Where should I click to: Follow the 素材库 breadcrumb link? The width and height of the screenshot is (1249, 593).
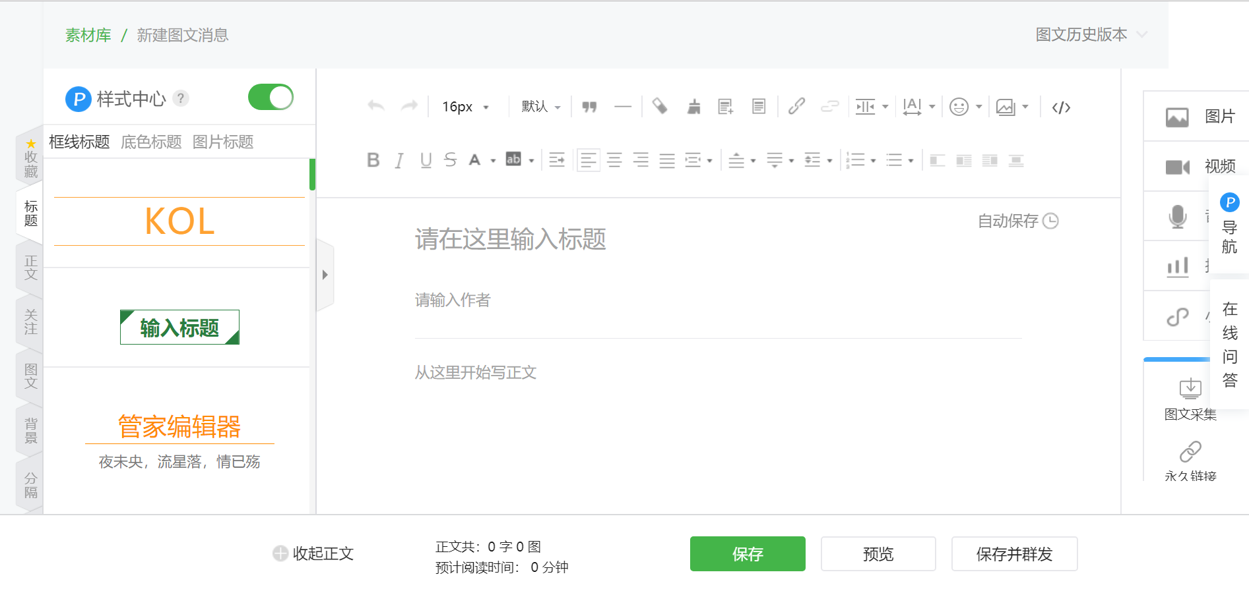pos(88,35)
